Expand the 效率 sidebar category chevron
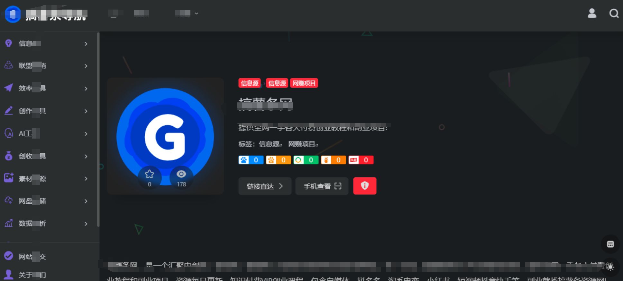This screenshot has height=281, width=623. point(86,88)
